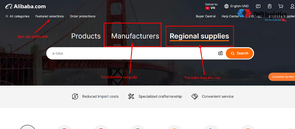Open the Featured selections link
This screenshot has width=295, height=129.
[49, 16]
